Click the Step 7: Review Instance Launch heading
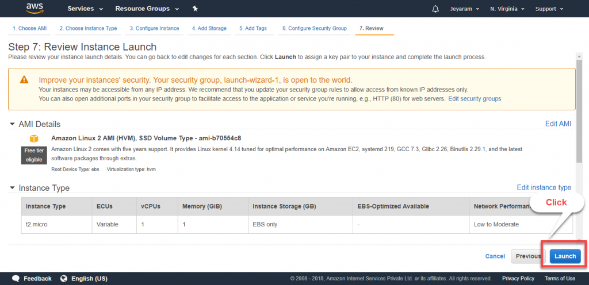 point(82,47)
